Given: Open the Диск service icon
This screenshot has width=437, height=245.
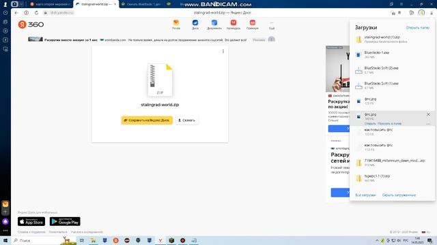Looking at the screenshot, I should click(195, 24).
